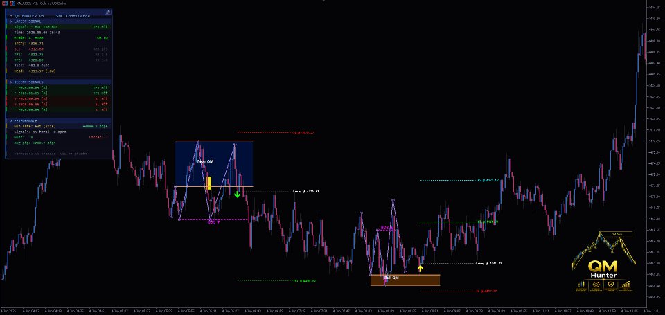Click the Head (LOW) row in the panel
Screen dimensions: 665x315
point(59,71)
